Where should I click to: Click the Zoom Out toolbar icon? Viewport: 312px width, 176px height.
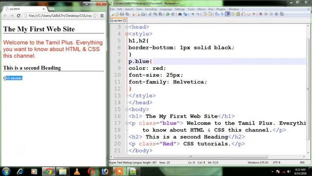click(198, 14)
